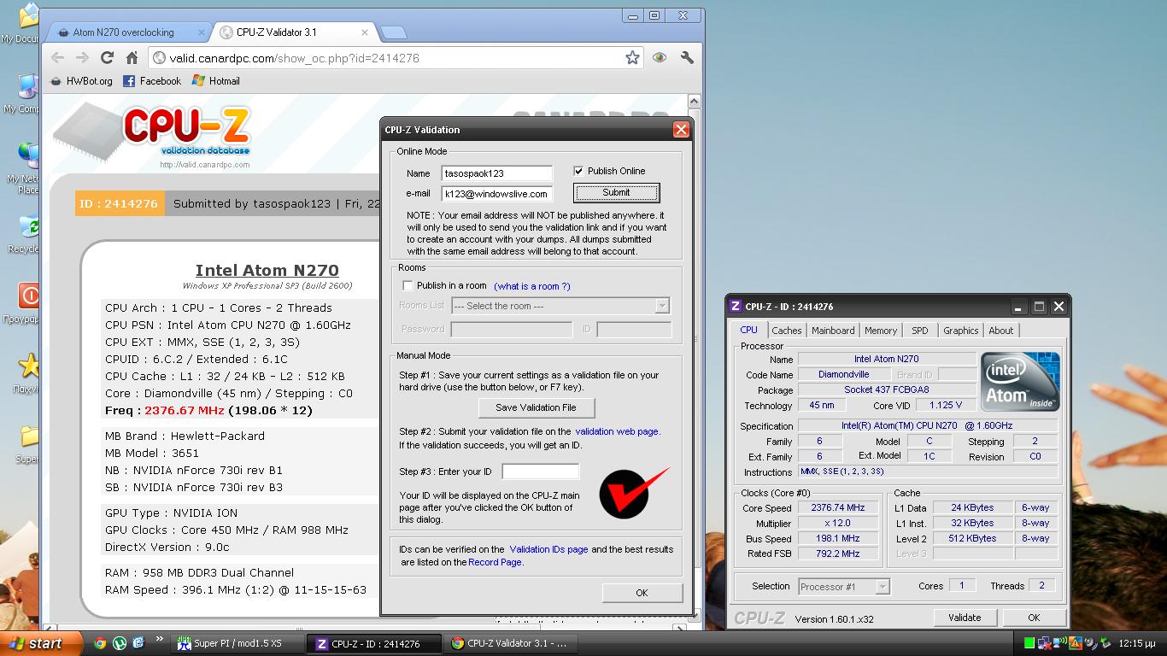Expand the quick launch overflow chevron
This screenshot has height=656, width=1167.
(x=160, y=640)
